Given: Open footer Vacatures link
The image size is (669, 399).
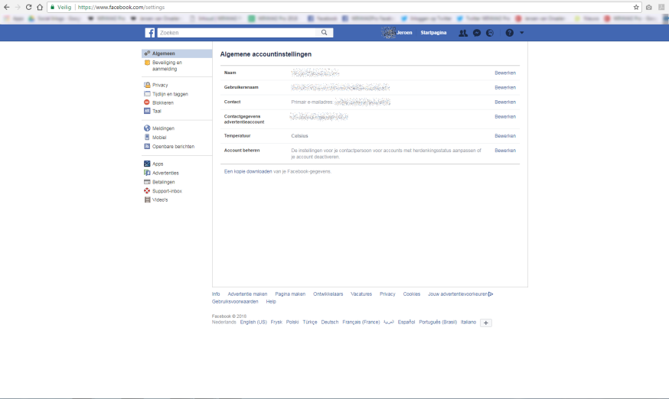Looking at the screenshot, I should 361,294.
